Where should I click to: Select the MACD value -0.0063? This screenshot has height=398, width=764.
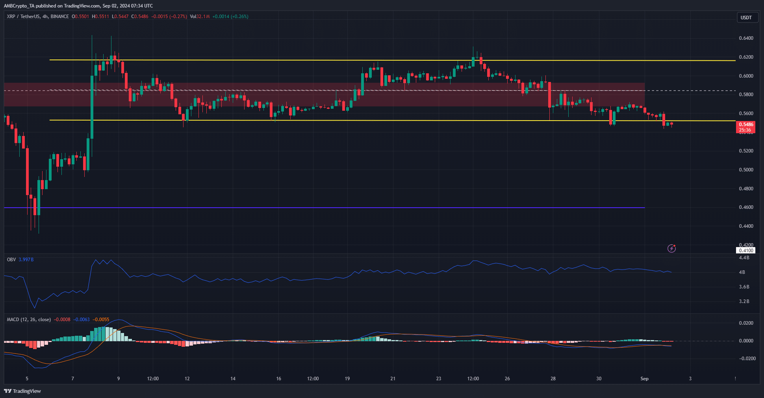[82, 320]
